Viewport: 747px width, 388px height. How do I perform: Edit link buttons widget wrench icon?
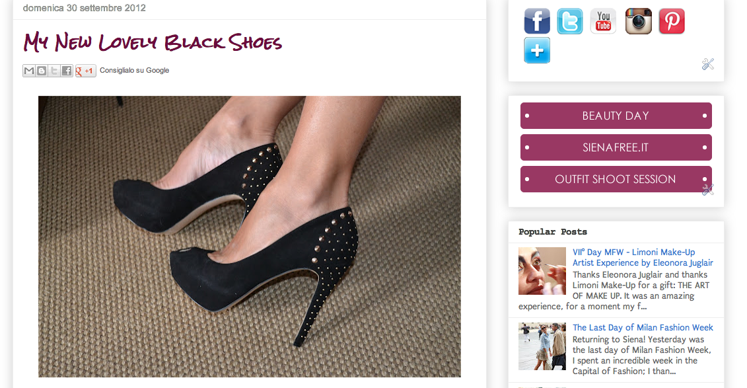pyautogui.click(x=708, y=190)
